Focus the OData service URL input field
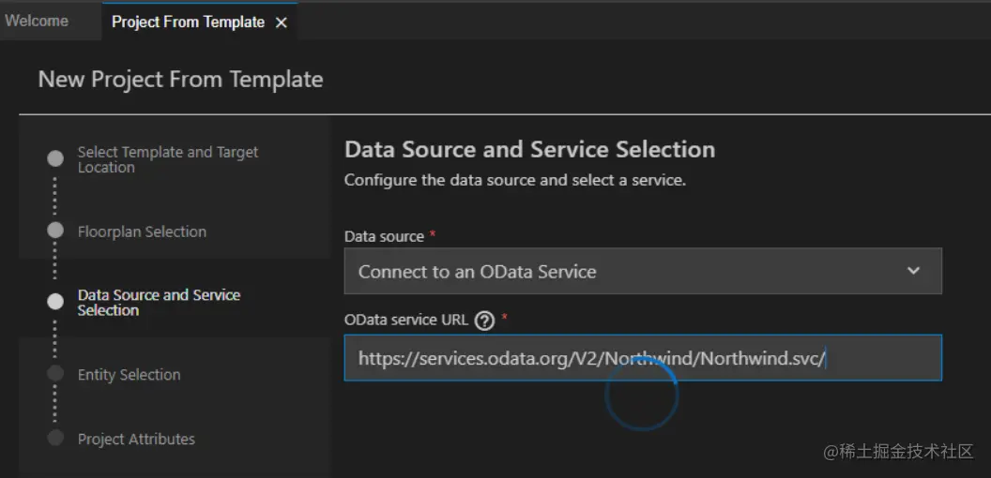 pos(642,358)
